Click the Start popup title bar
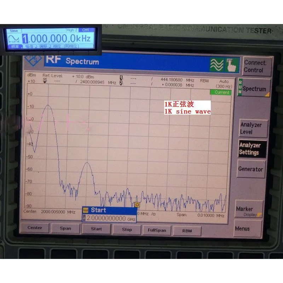This screenshot has height=283, width=283. pos(109,210)
